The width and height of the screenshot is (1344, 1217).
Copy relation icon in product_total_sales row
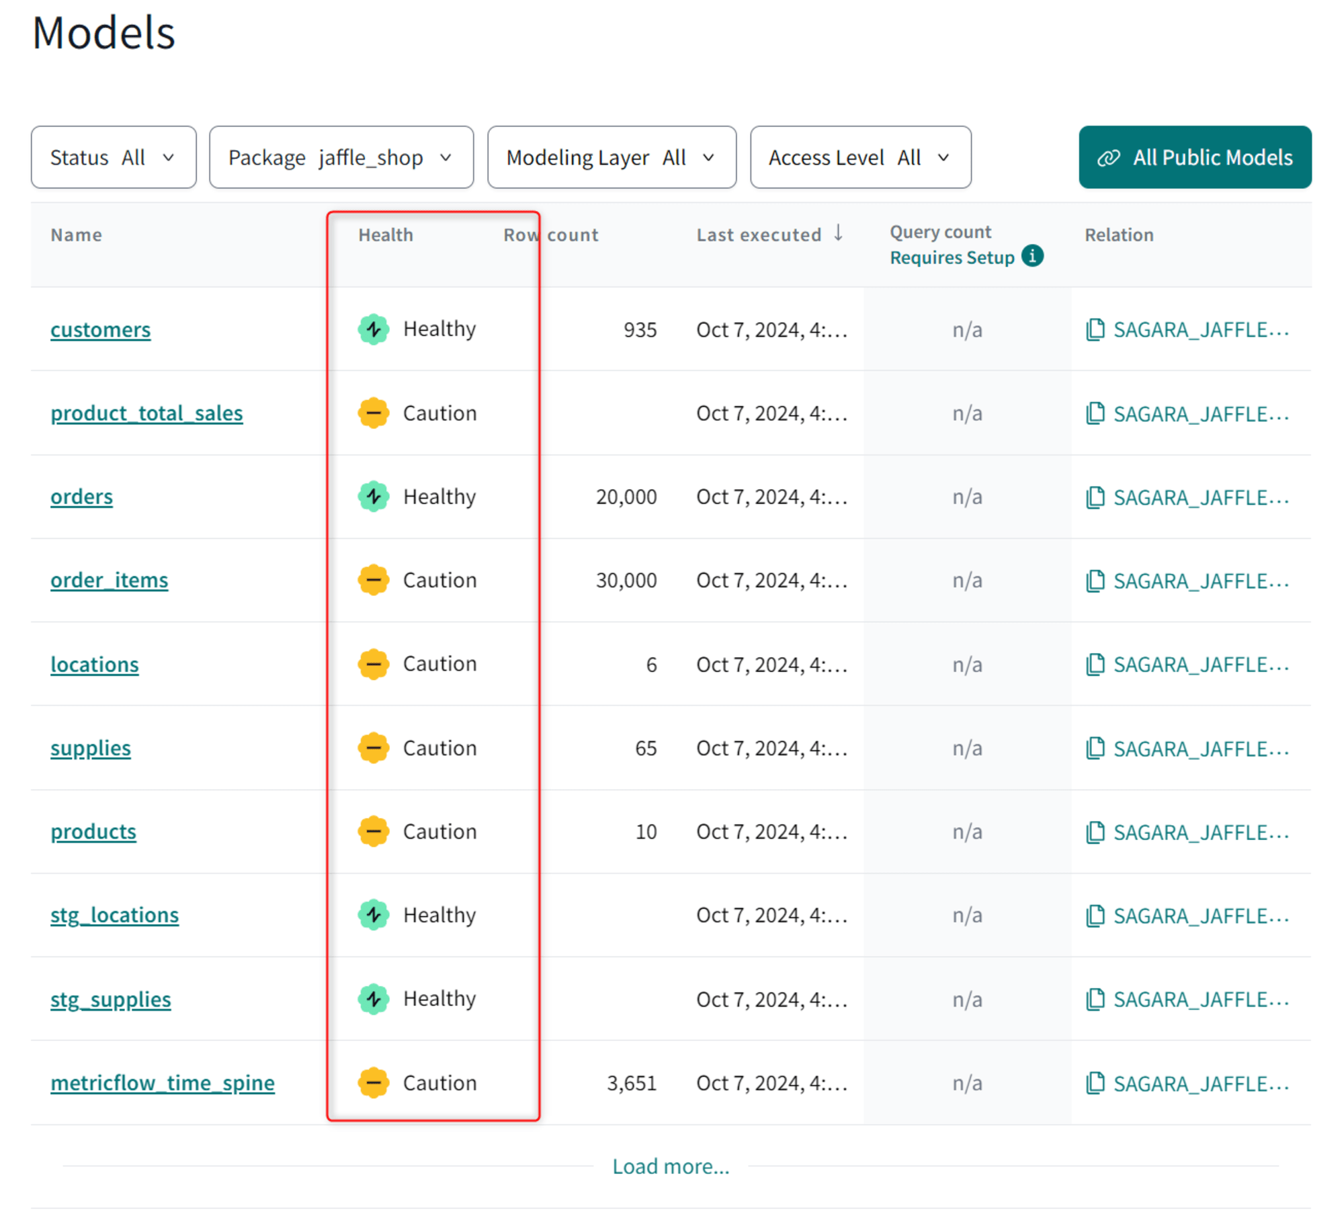1095,413
